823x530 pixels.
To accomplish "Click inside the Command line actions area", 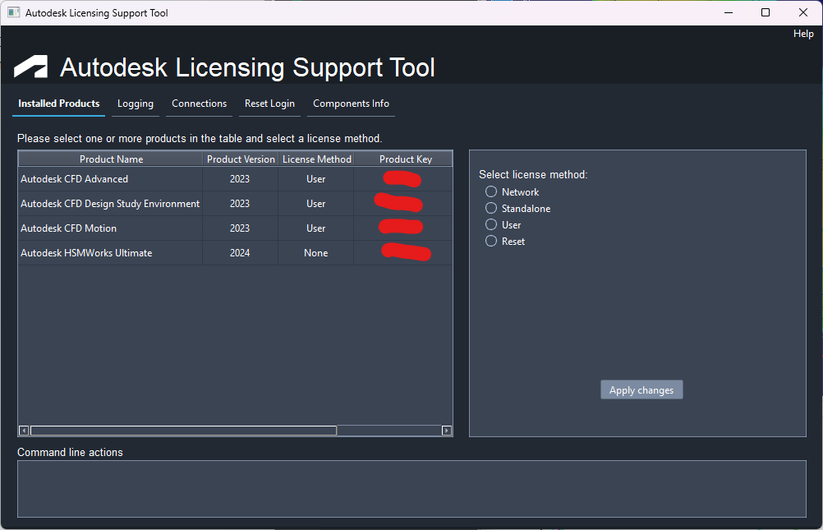I will (411, 489).
